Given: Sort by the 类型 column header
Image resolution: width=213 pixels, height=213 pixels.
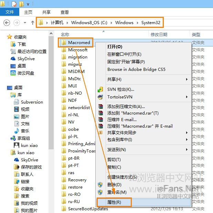Looking at the screenshot, I should coord(196,34).
